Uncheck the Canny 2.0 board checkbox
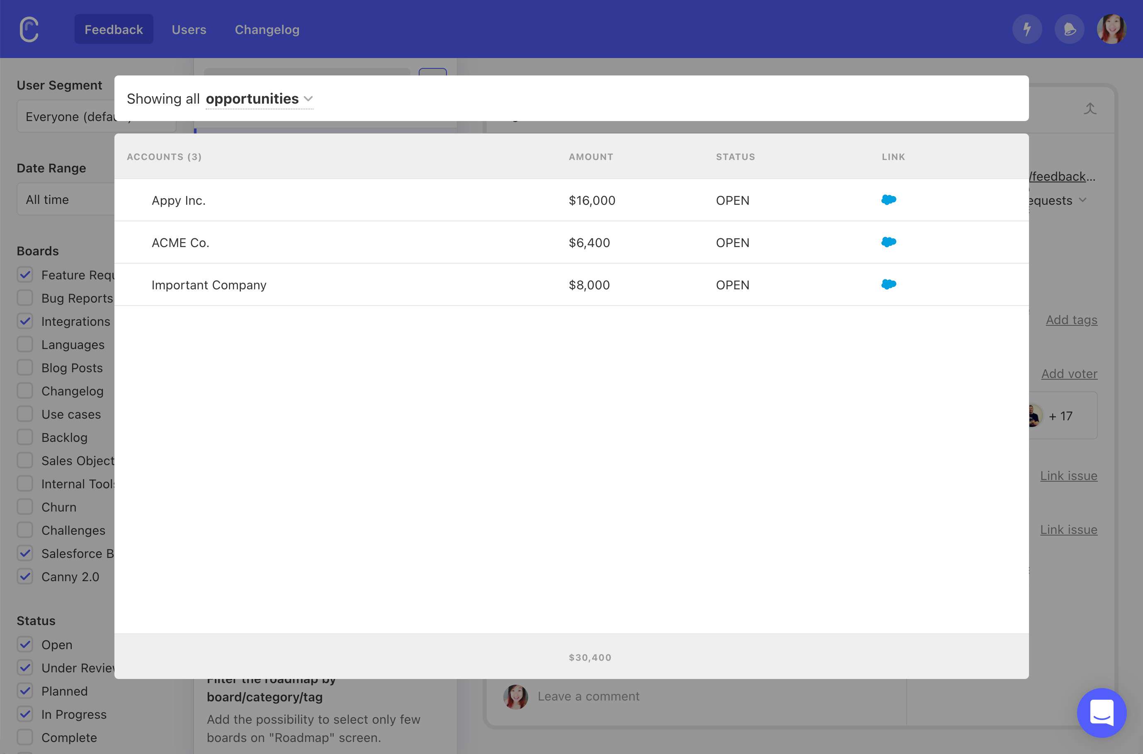Screen dimensions: 1143x754 [25, 577]
